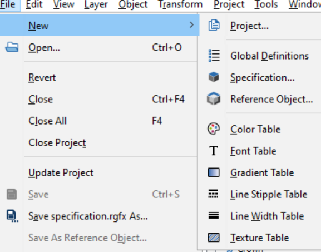Click the Color Table palette icon

pyautogui.click(x=214, y=129)
